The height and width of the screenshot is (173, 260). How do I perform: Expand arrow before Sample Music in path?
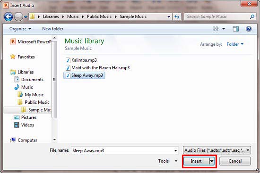[116, 16]
